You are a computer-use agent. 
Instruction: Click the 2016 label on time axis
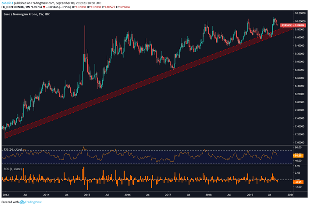(x=128, y=195)
